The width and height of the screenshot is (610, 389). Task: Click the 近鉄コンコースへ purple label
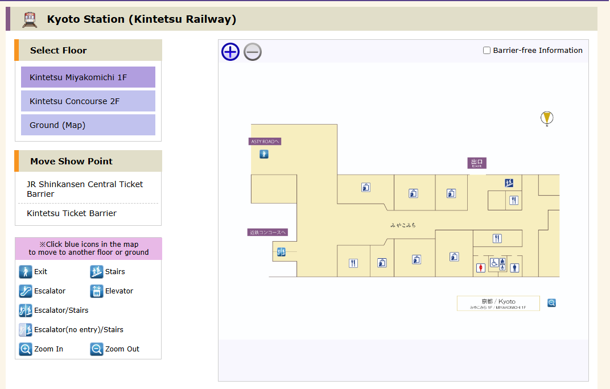pos(267,232)
